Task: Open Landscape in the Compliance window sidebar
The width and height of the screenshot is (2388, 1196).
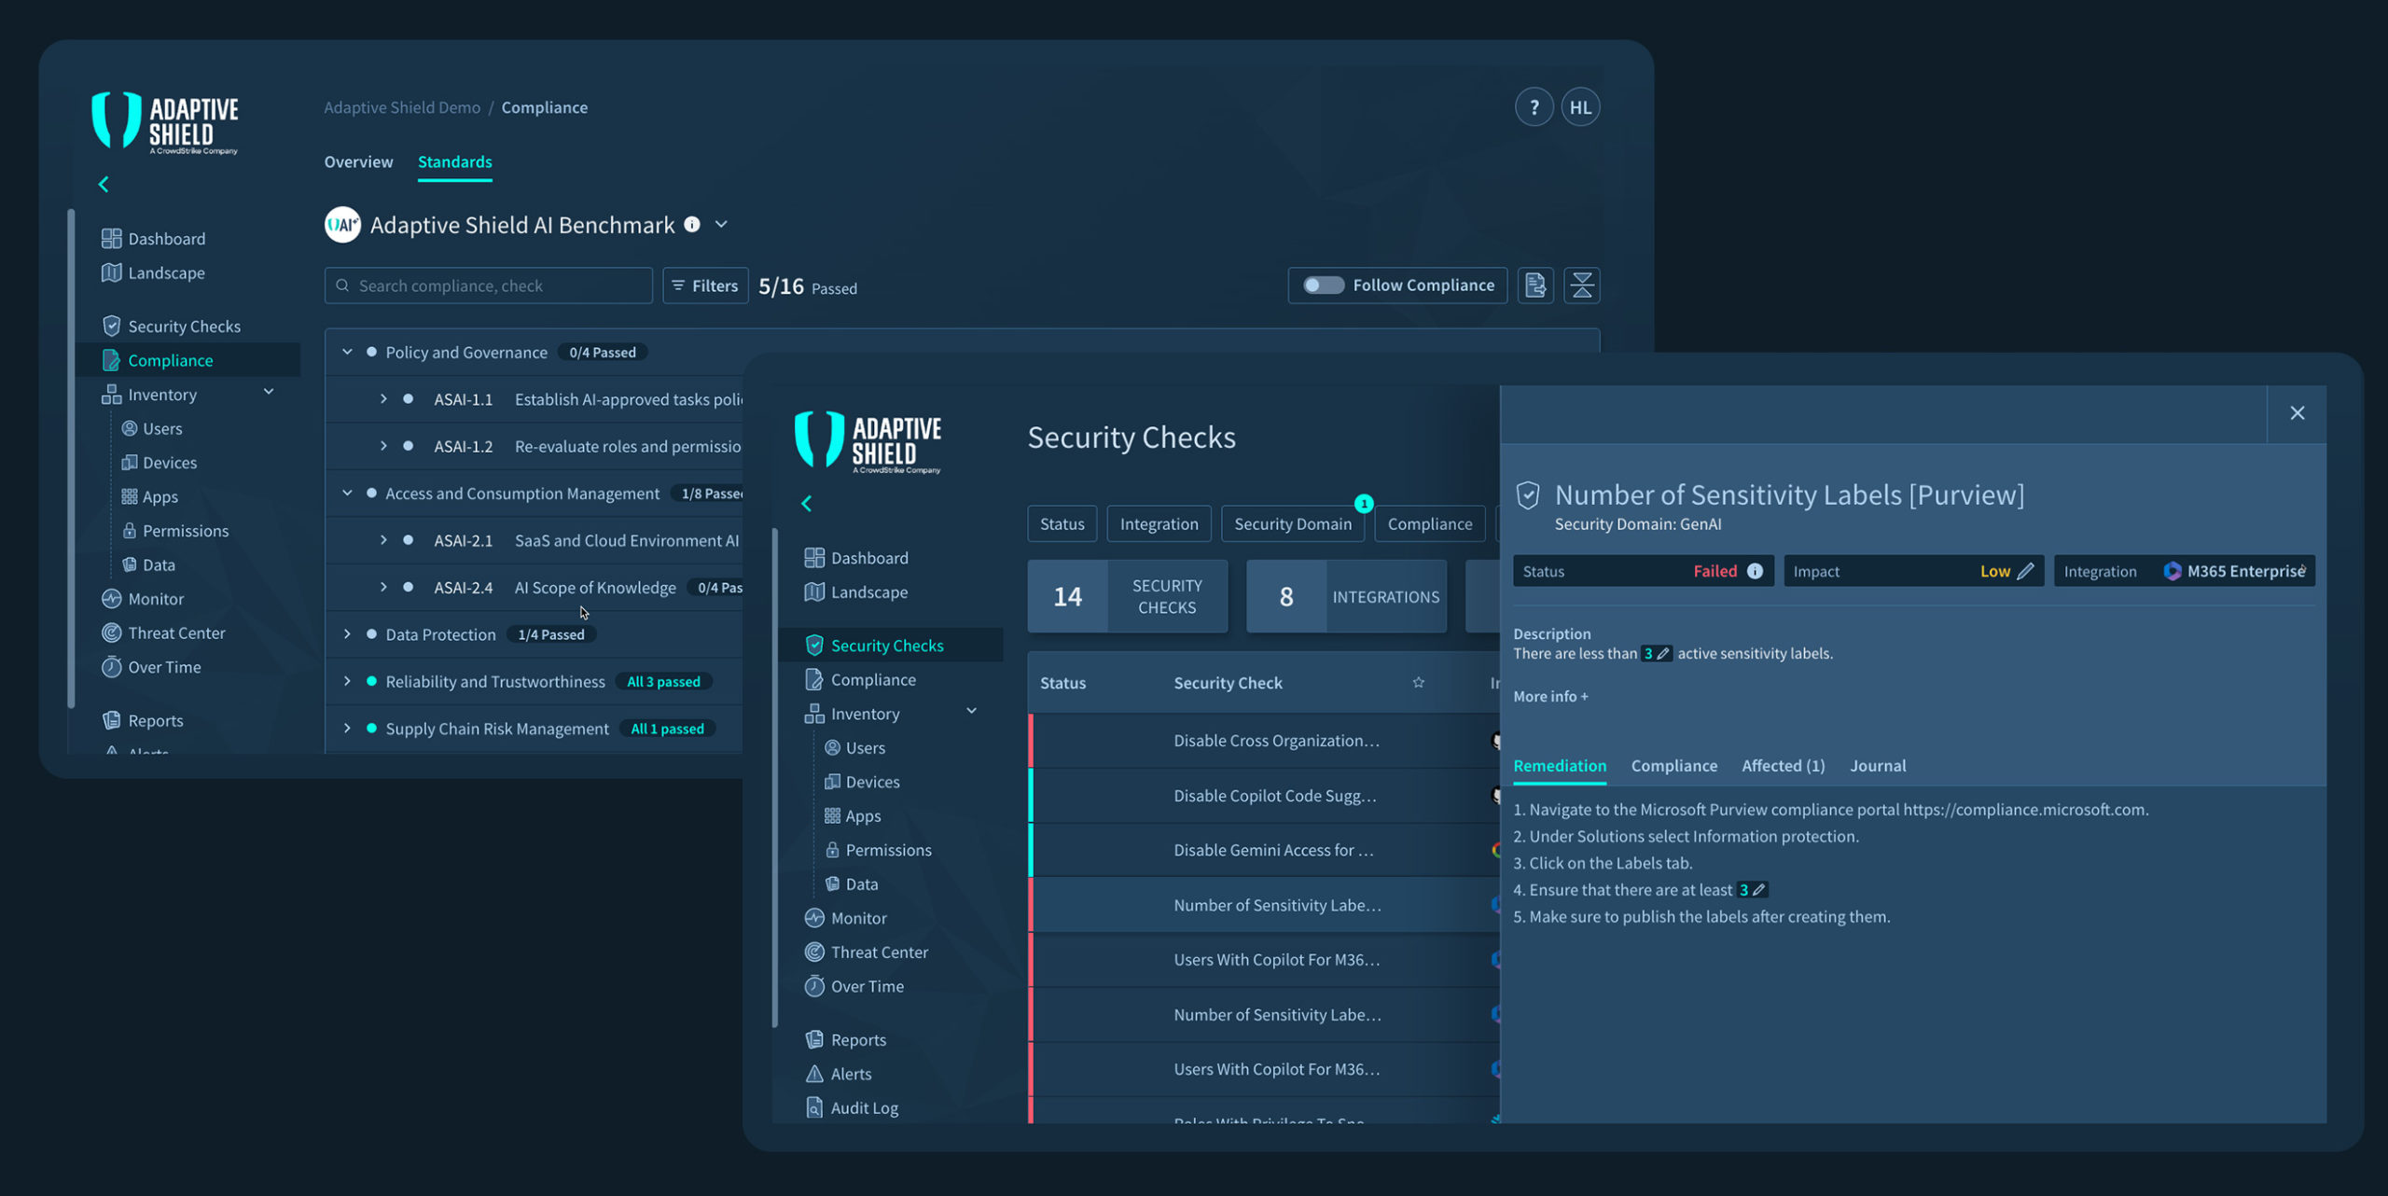Action: (x=154, y=272)
